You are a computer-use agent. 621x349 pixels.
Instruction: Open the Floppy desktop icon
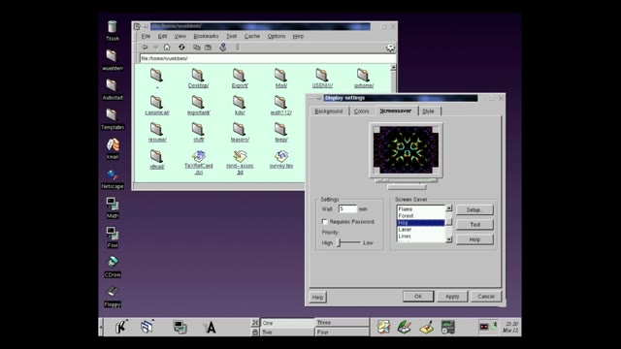point(113,297)
